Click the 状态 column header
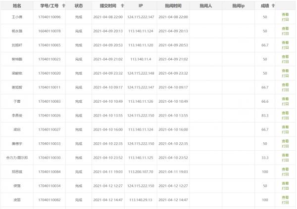 (x=79, y=5)
